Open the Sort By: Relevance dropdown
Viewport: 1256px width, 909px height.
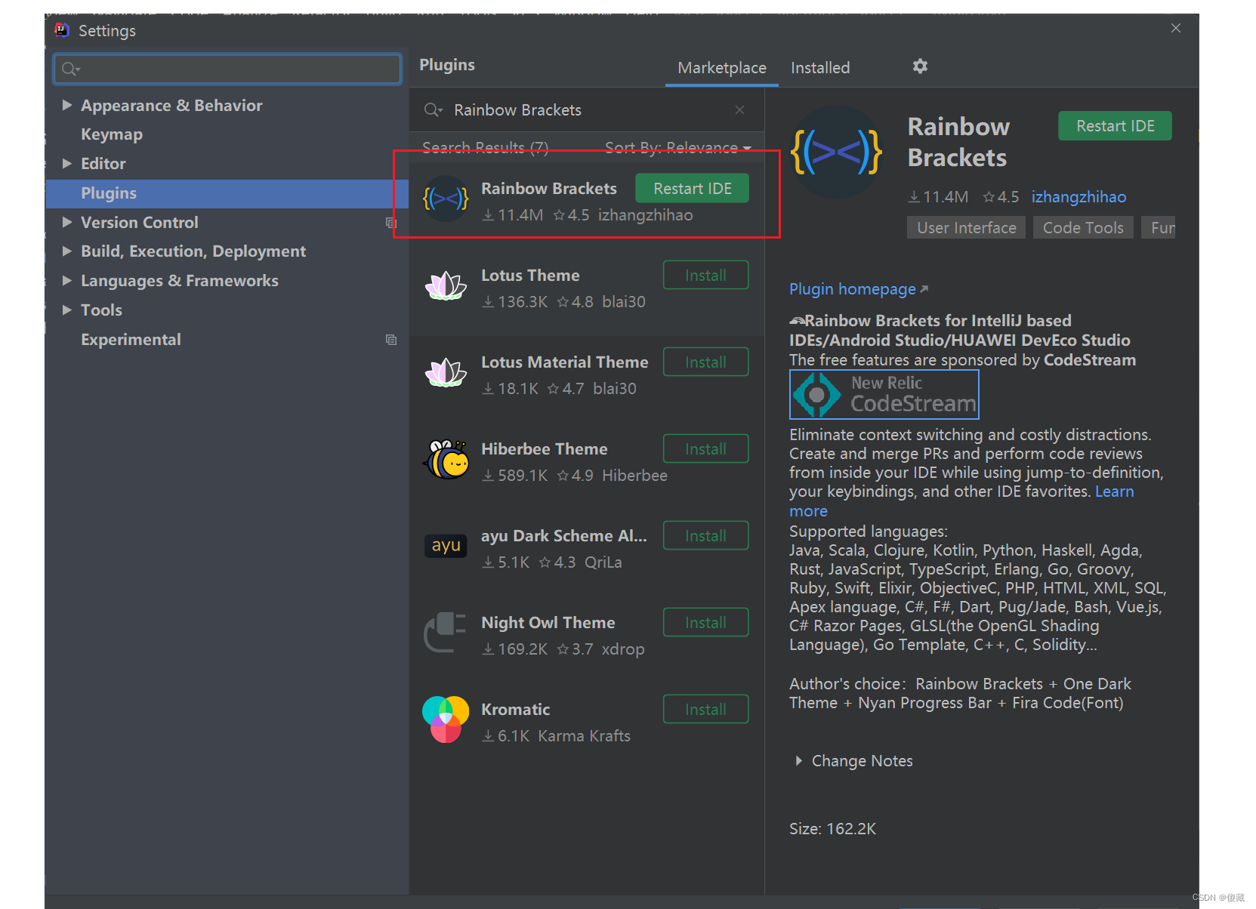[677, 147]
